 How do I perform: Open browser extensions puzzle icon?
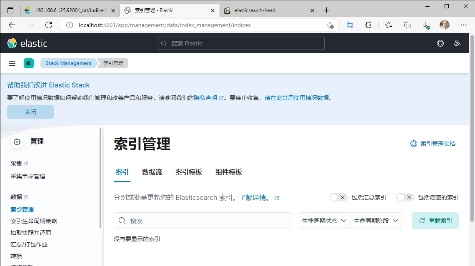pos(368,25)
